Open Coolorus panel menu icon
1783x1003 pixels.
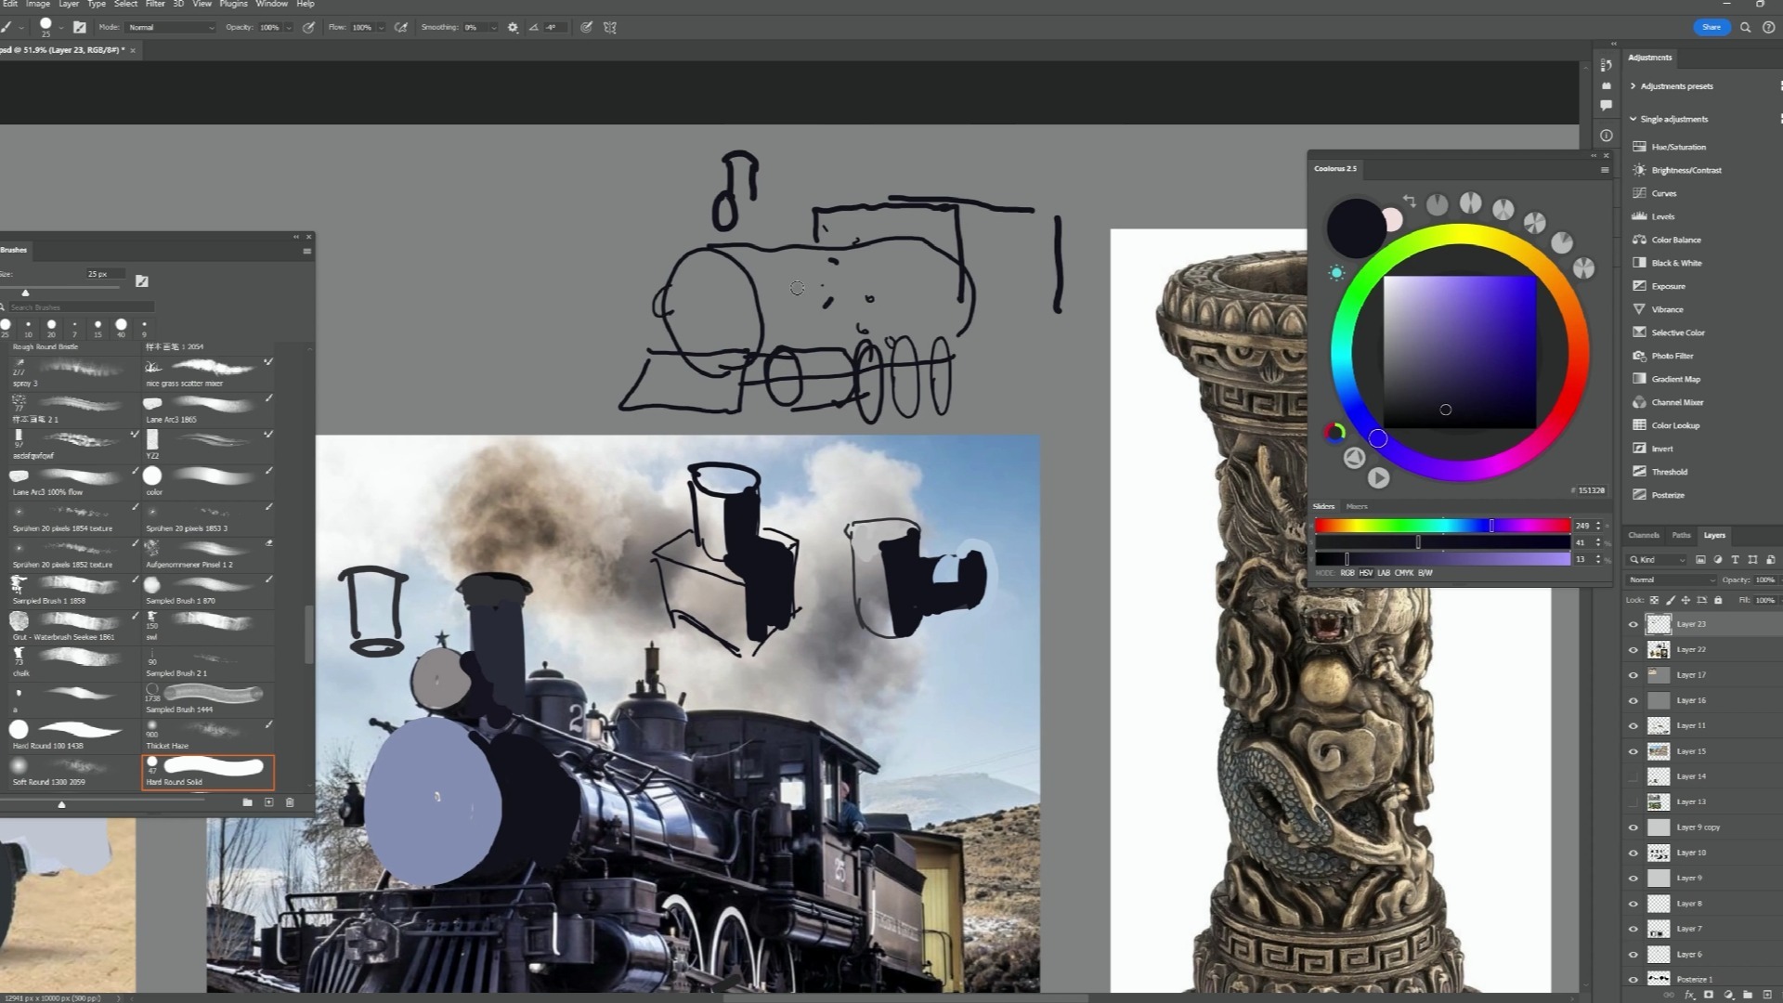(x=1605, y=170)
